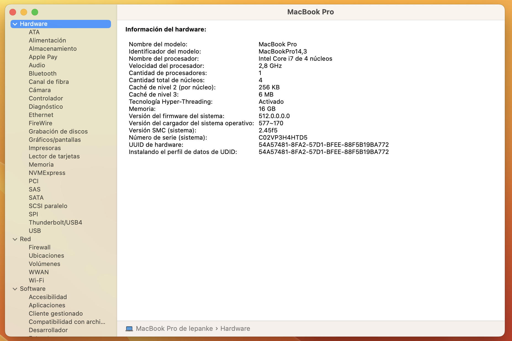Select Grabación de discos
512x341 pixels.
click(x=58, y=131)
